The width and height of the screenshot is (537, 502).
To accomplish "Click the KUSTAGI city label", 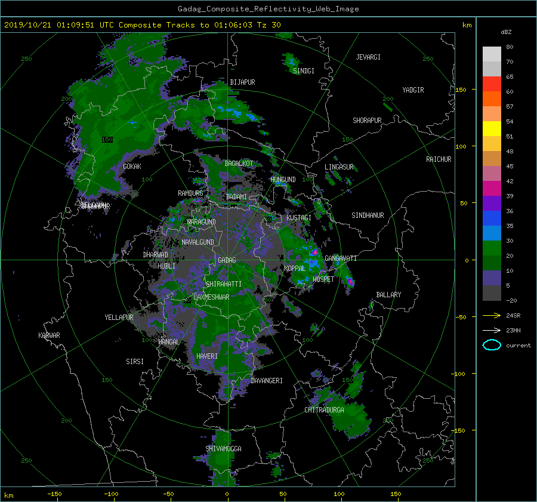I will pyautogui.click(x=299, y=218).
